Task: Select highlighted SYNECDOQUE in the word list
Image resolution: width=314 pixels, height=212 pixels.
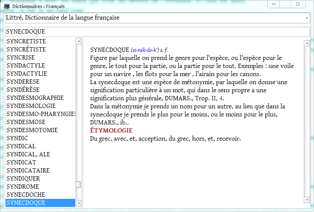Action: point(40,203)
